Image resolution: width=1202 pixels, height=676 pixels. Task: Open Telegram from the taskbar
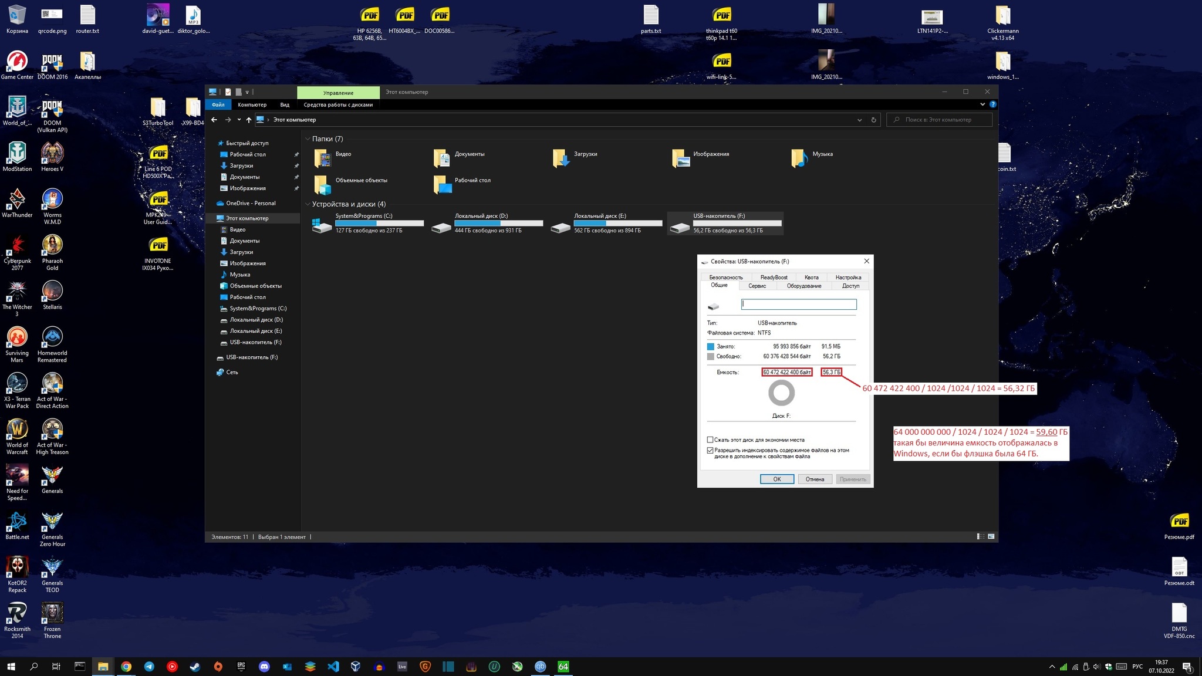(x=149, y=667)
